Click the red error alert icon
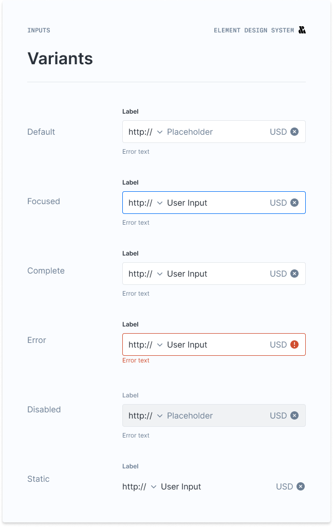The width and height of the screenshot is (333, 527). point(294,344)
